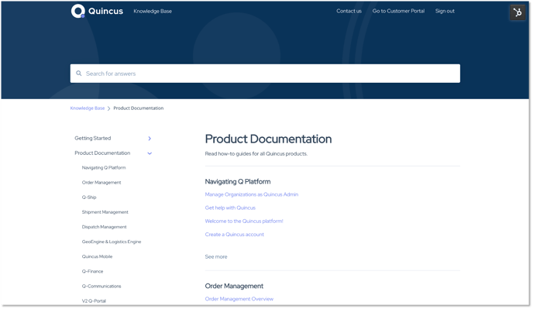Open Q-Finance sidebar item
The image size is (533, 309).
pos(92,271)
